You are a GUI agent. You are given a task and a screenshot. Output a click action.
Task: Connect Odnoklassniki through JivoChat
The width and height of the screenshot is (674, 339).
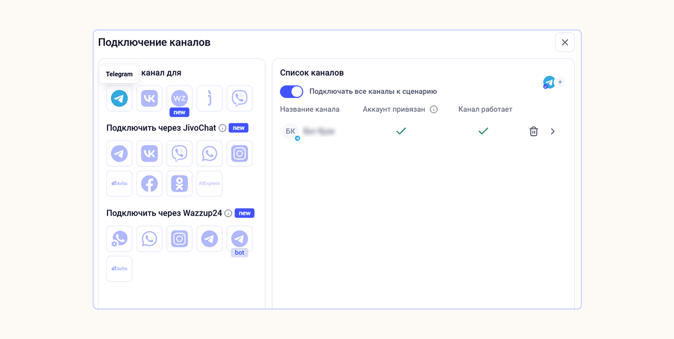tap(180, 184)
